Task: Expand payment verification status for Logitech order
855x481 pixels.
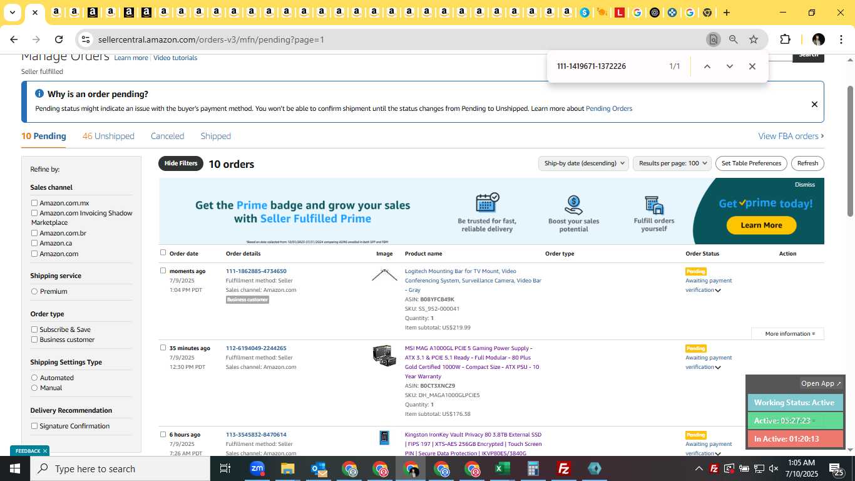Action: tap(718, 290)
